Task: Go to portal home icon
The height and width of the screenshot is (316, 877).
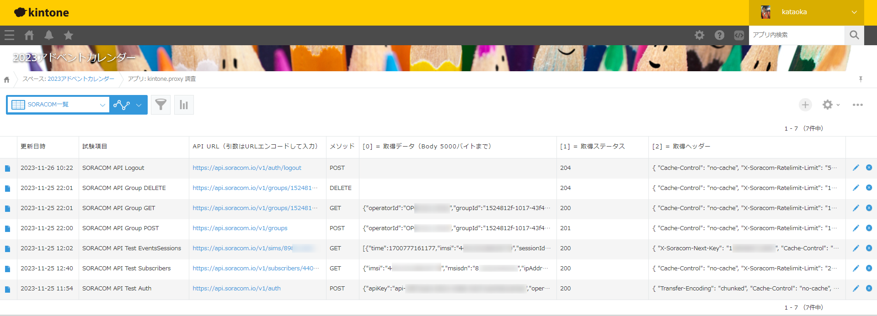Action: pyautogui.click(x=29, y=35)
